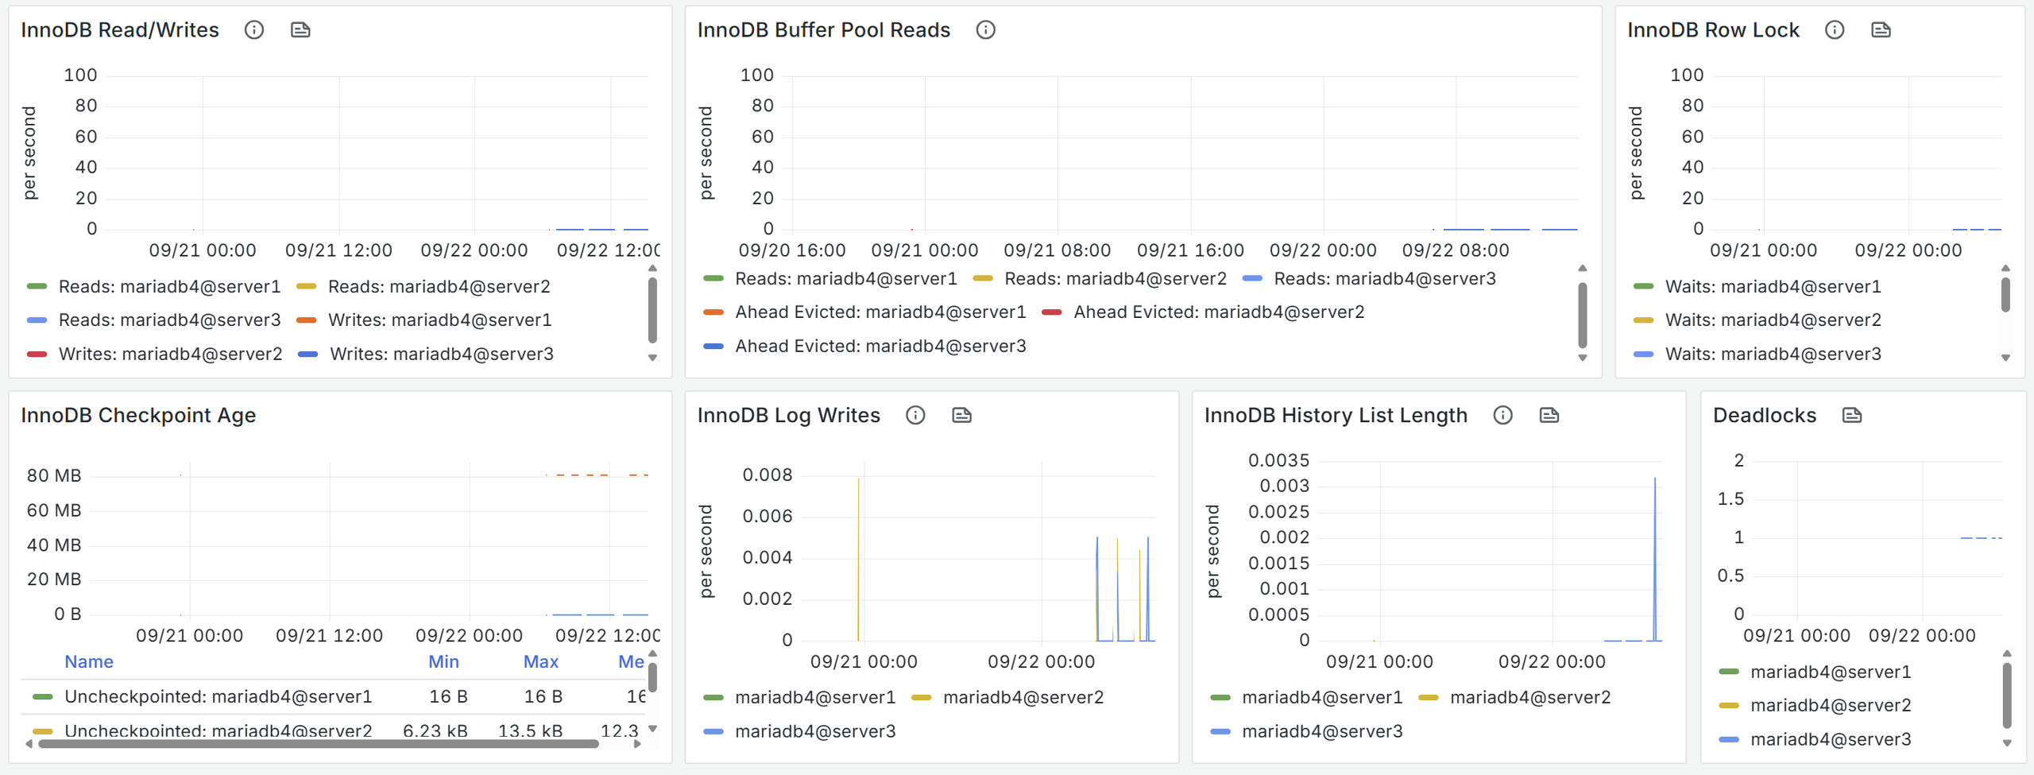
Task: Click notes icon on InnoDB Row Lock panel
Action: pyautogui.click(x=1881, y=30)
